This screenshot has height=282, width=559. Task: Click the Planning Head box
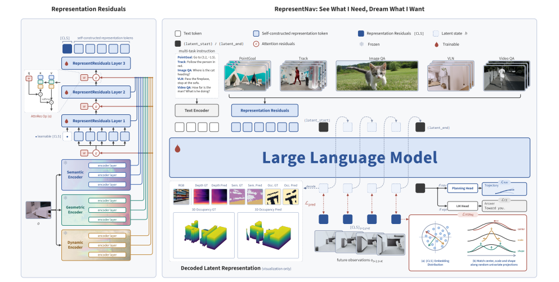click(x=462, y=188)
